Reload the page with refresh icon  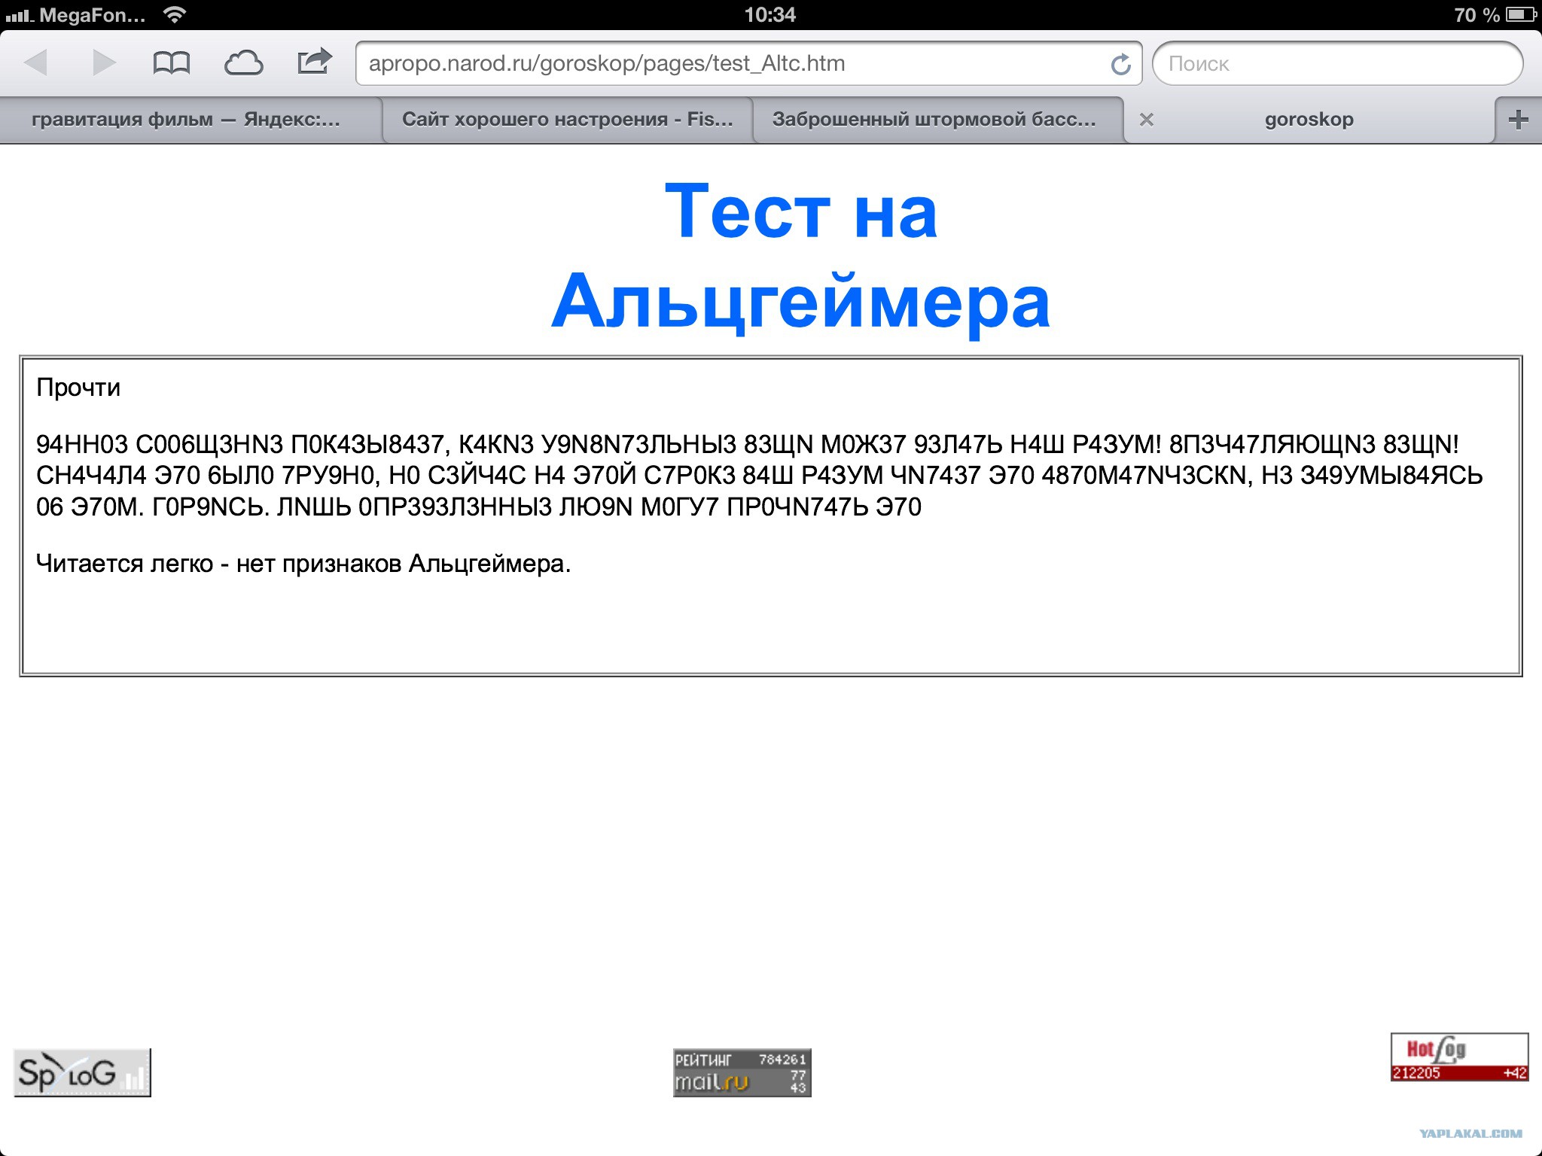point(1121,65)
